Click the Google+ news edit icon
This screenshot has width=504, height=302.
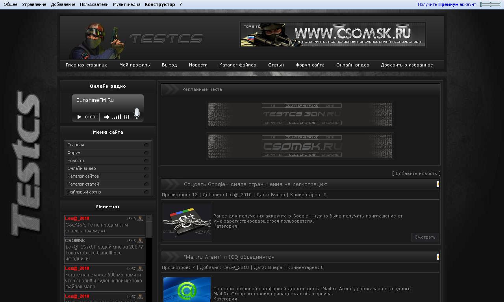(x=437, y=184)
